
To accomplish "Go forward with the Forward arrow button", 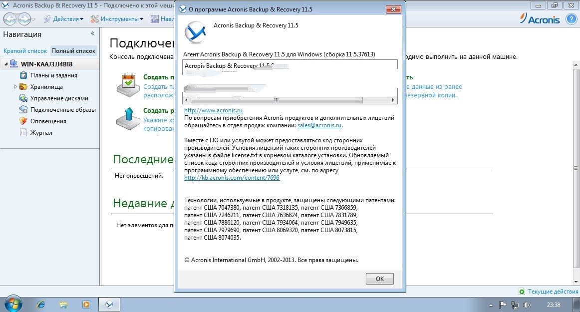I will (x=24, y=19).
